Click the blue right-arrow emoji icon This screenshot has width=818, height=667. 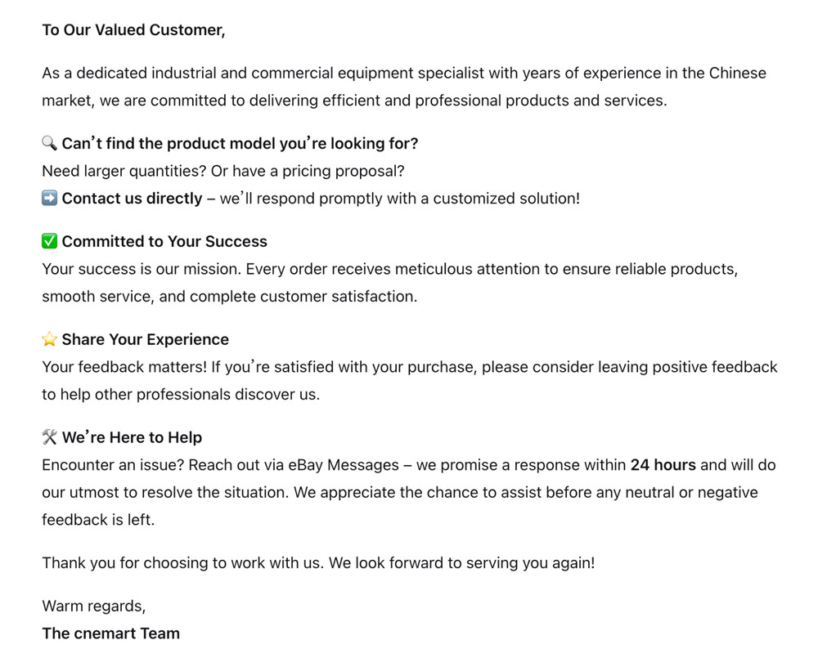[49, 199]
